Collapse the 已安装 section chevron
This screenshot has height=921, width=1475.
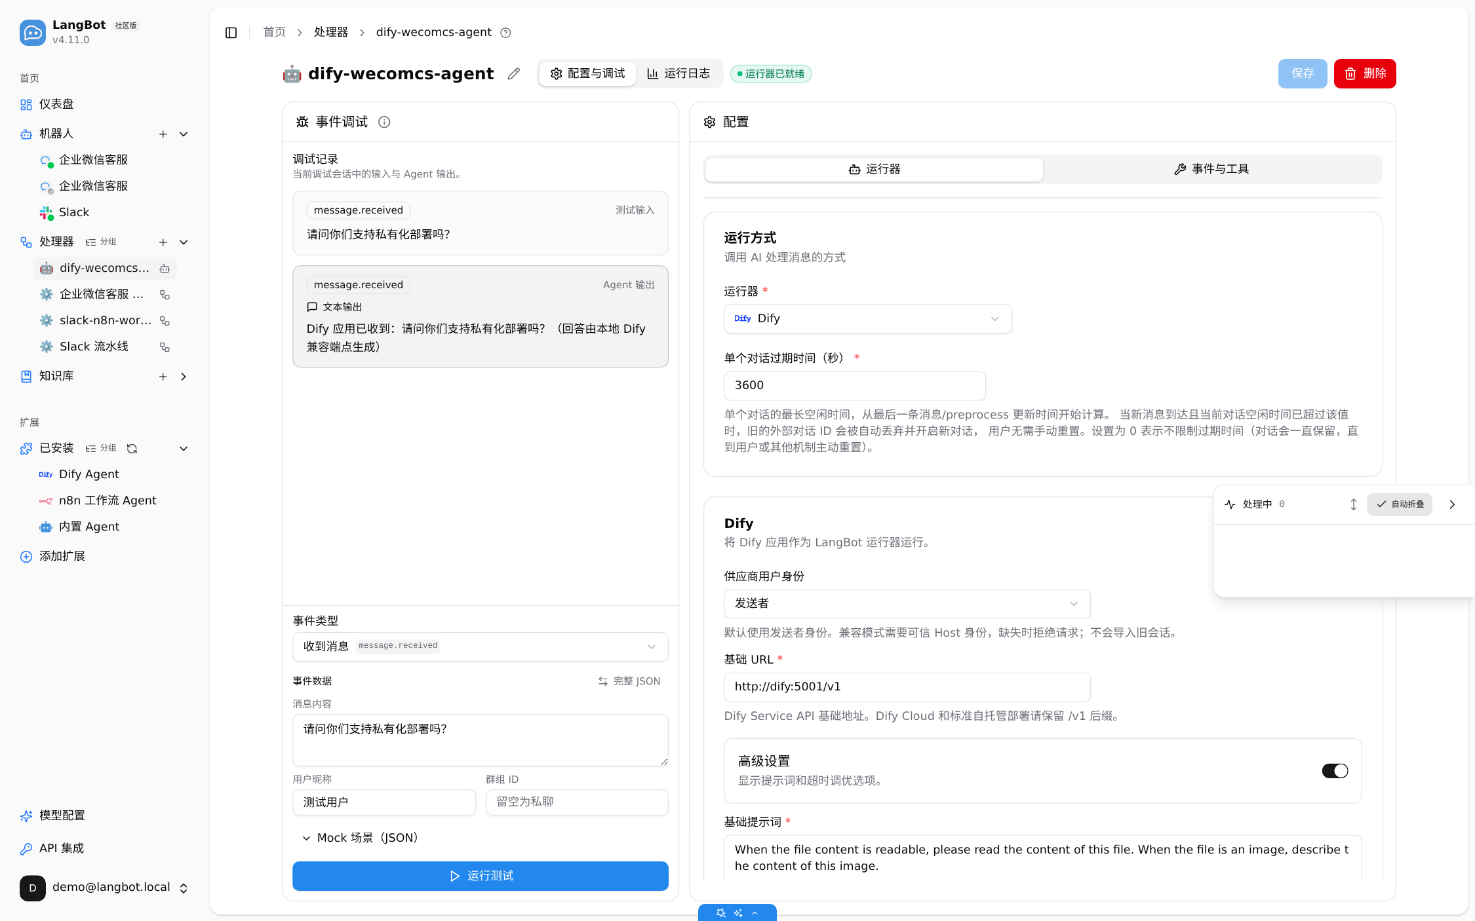184,448
